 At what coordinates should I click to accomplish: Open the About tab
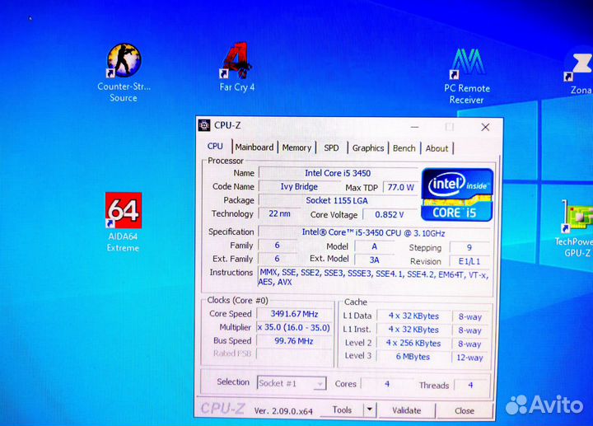coord(437,147)
